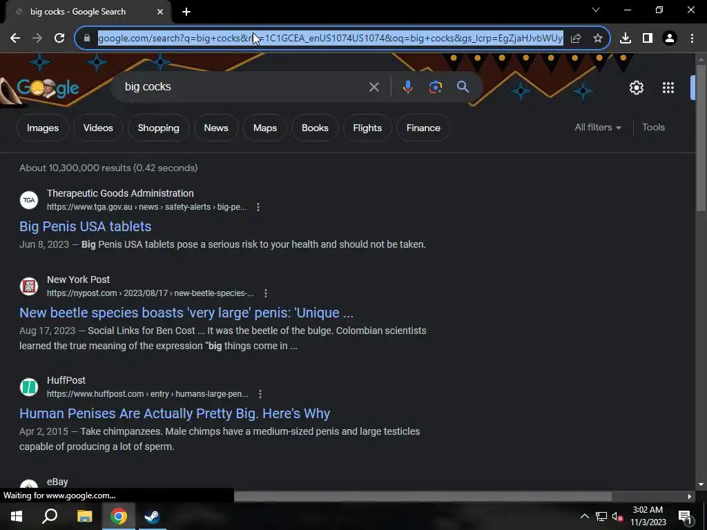Viewport: 707px width, 530px height.
Task: Open the search Tools options
Action: pyautogui.click(x=653, y=128)
